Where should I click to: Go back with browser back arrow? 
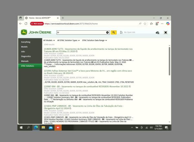pos(21,24)
